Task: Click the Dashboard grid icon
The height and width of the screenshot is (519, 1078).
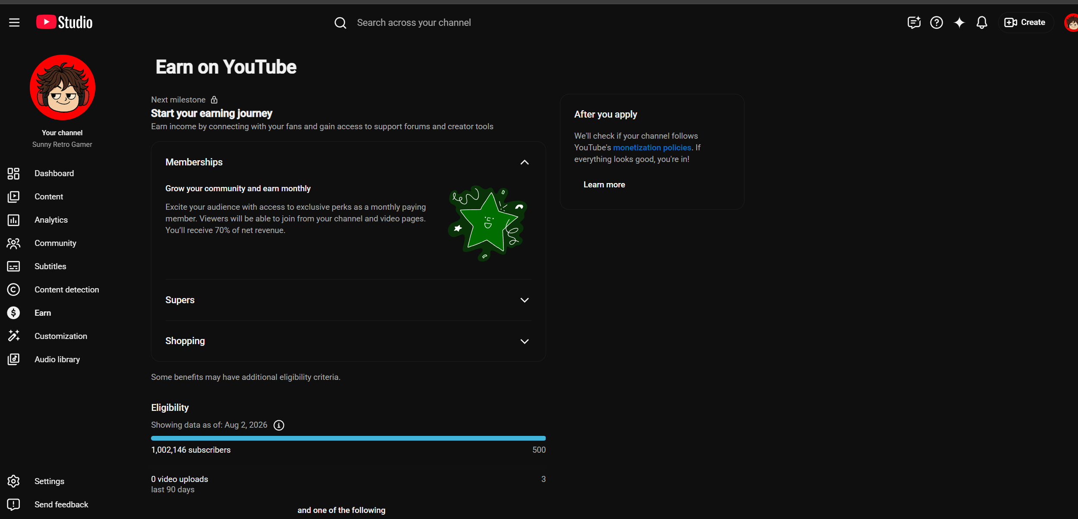Action: tap(13, 174)
